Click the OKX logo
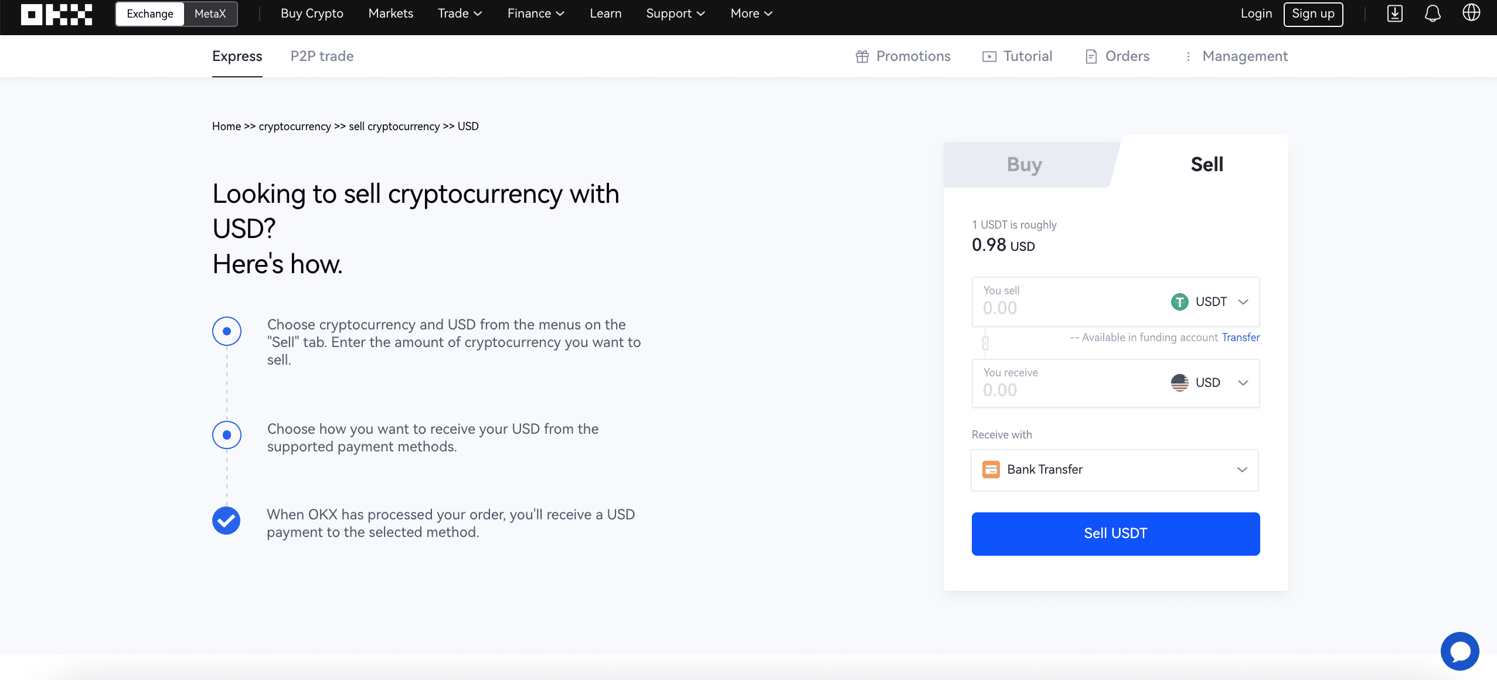Screen dimensions: 1497x680 point(56,14)
